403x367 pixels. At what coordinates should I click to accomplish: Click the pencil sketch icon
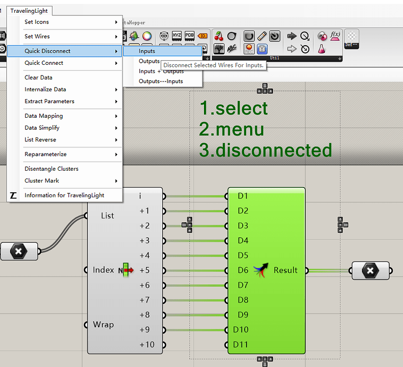point(261,36)
